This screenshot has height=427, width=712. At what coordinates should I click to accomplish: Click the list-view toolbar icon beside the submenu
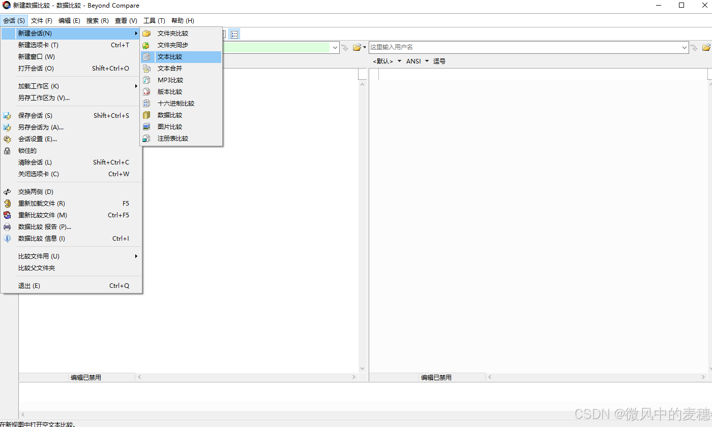(x=234, y=35)
